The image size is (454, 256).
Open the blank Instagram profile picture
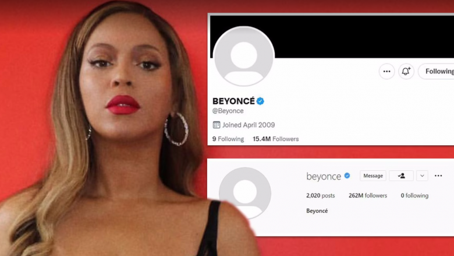[245, 193]
